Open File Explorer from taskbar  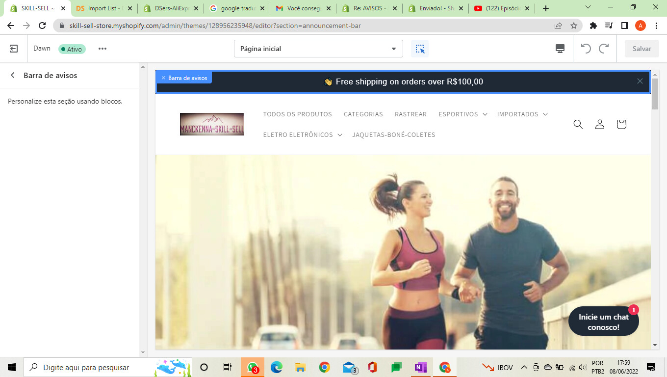(x=300, y=367)
